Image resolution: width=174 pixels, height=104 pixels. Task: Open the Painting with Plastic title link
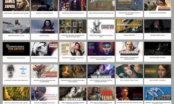73,58
